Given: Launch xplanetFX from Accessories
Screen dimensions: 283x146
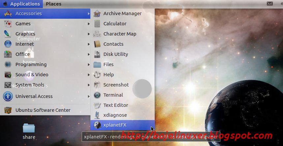Looking at the screenshot, I should pyautogui.click(x=123, y=125).
